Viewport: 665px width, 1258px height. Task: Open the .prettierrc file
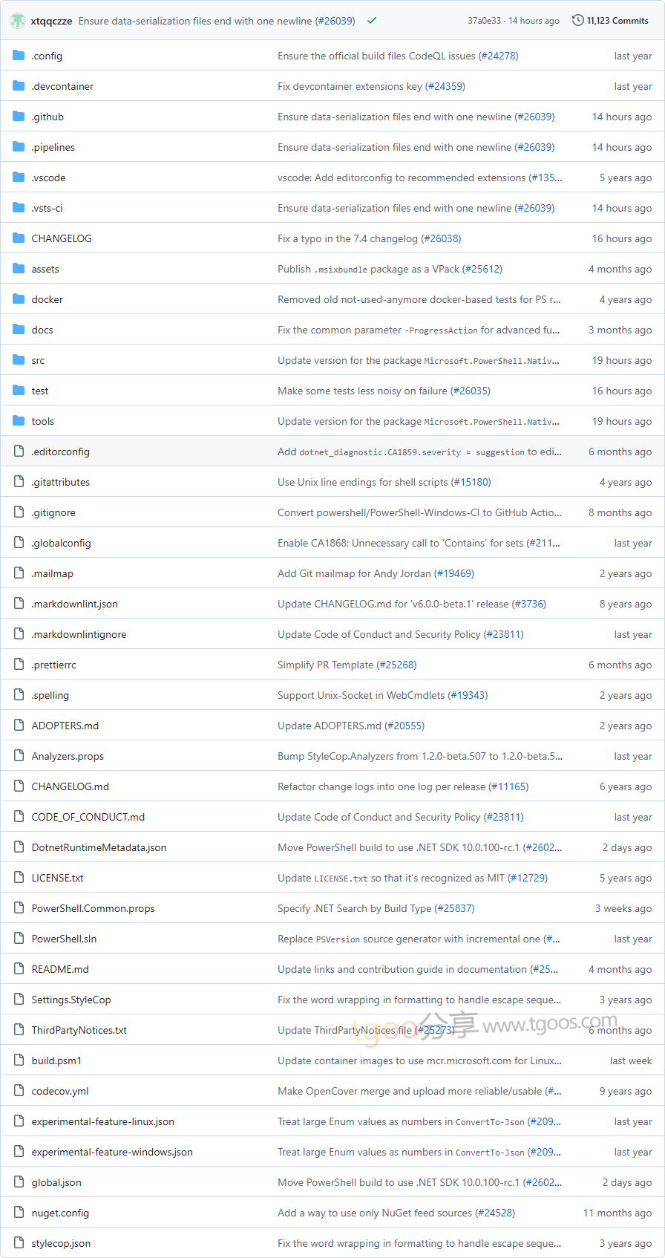(53, 665)
